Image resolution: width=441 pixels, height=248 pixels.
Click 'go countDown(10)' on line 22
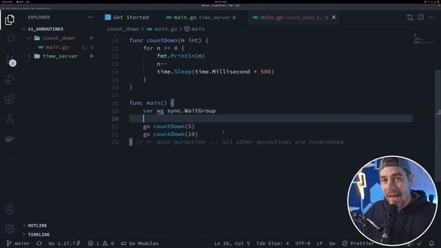[x=170, y=134]
